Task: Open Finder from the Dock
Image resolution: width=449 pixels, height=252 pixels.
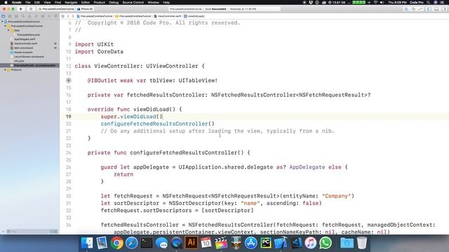Action: coord(87,243)
